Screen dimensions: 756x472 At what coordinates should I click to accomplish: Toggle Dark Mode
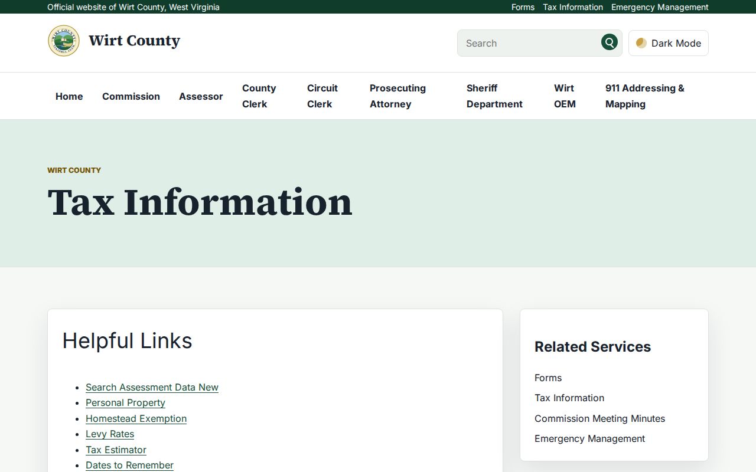(669, 43)
